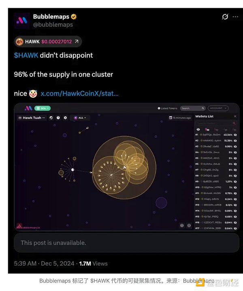Open the help question mark icon
This screenshot has height=291, width=243.
coord(58,118)
